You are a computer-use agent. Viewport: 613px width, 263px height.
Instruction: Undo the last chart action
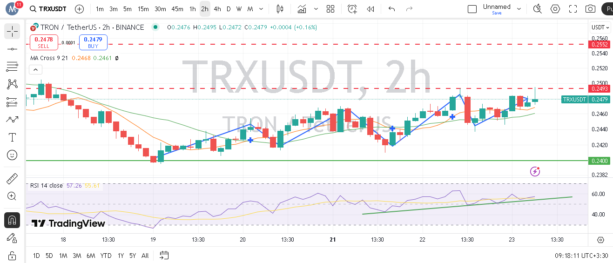(391, 9)
